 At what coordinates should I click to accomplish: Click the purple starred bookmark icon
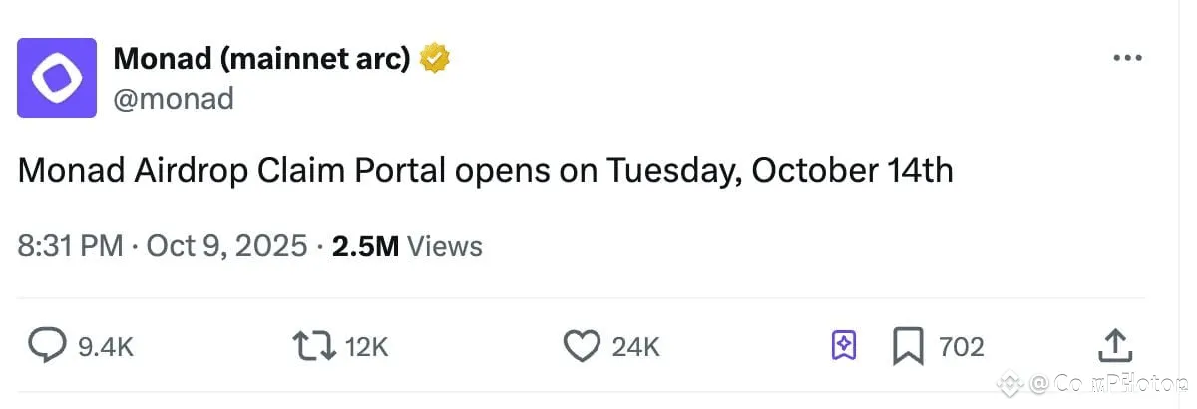[843, 346]
